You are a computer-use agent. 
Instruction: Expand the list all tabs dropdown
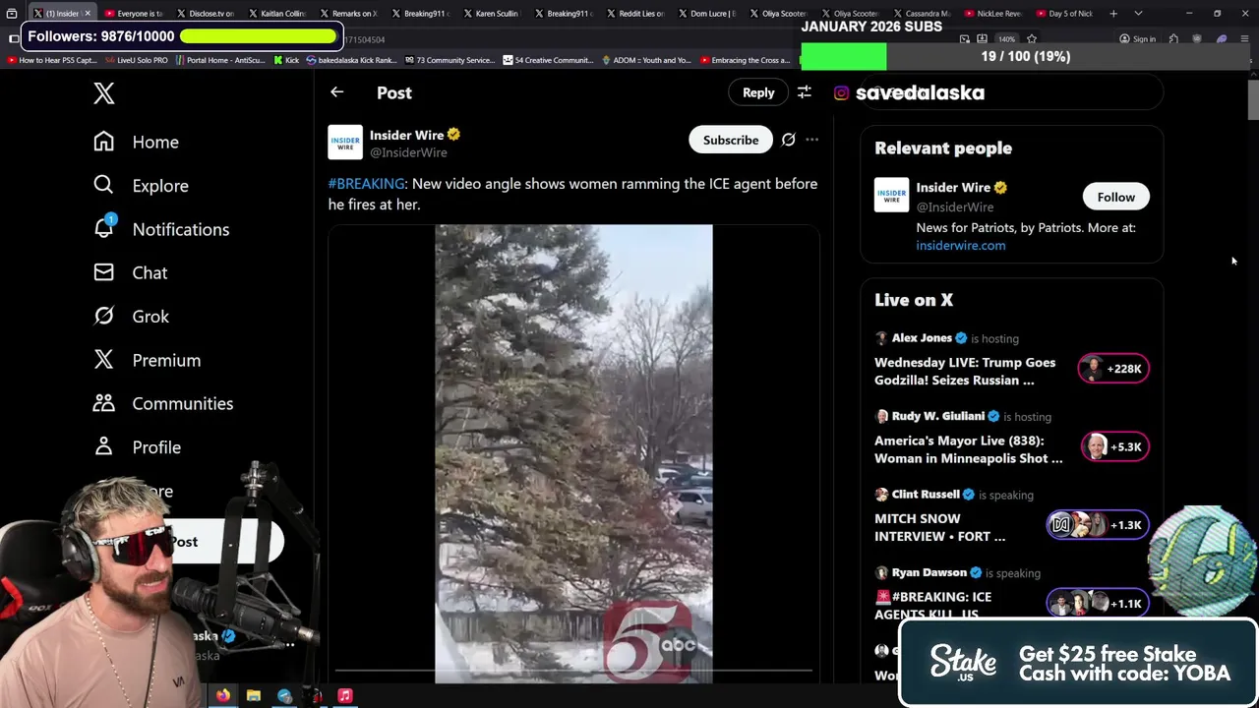click(x=1138, y=14)
